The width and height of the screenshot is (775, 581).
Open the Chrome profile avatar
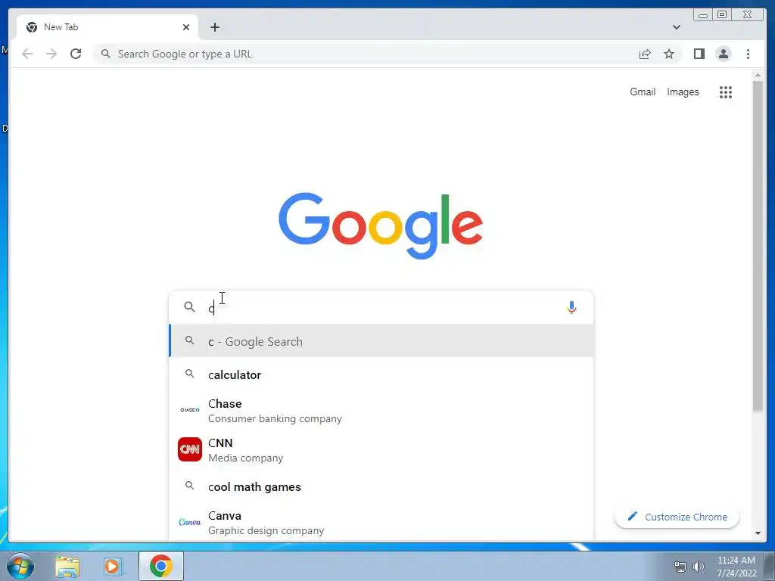[x=723, y=54]
